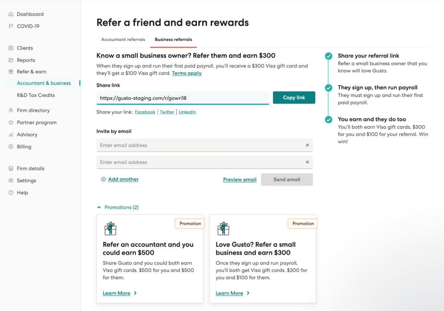The width and height of the screenshot is (444, 311).
Task: Share the referral link on Twitter
Action: tap(166, 111)
